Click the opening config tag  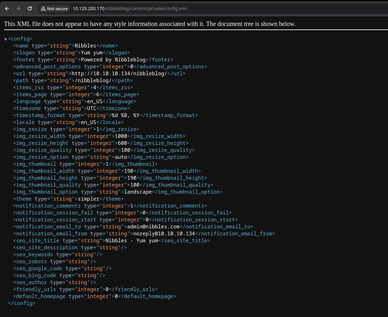(x=20, y=39)
